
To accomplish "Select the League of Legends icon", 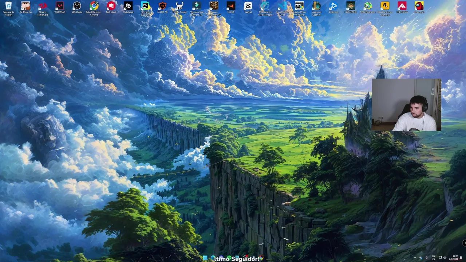I will click(x=316, y=8).
